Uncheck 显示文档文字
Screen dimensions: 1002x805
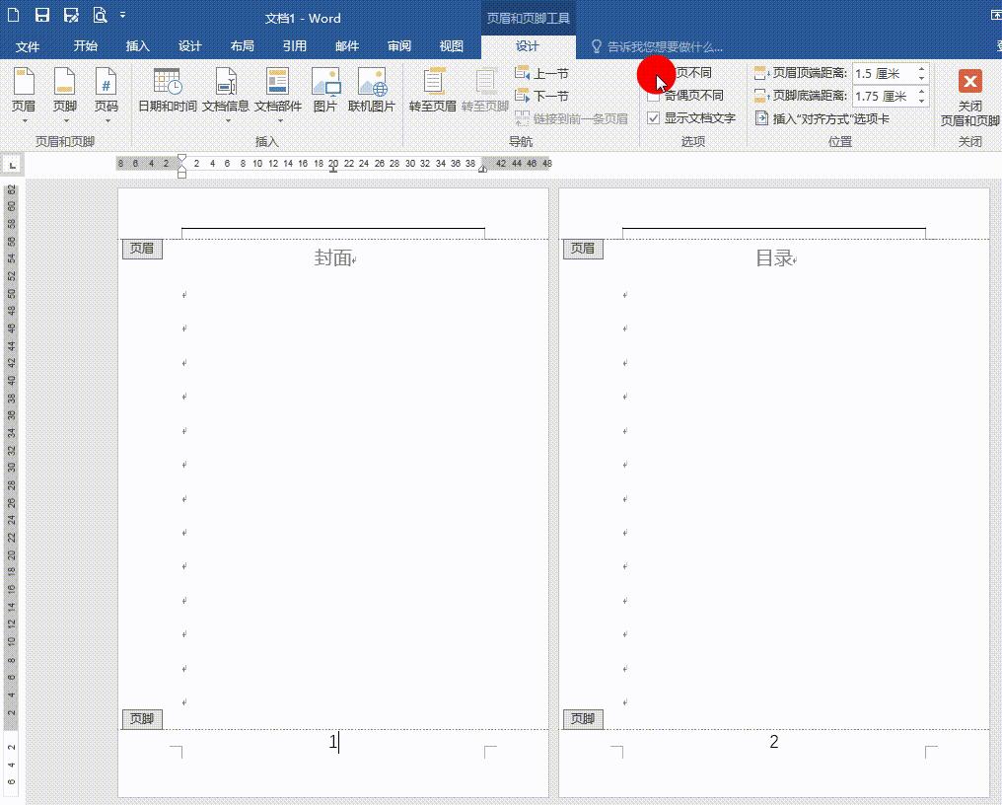(654, 117)
